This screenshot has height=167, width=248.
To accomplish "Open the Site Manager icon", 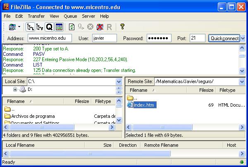I will [12, 27].
